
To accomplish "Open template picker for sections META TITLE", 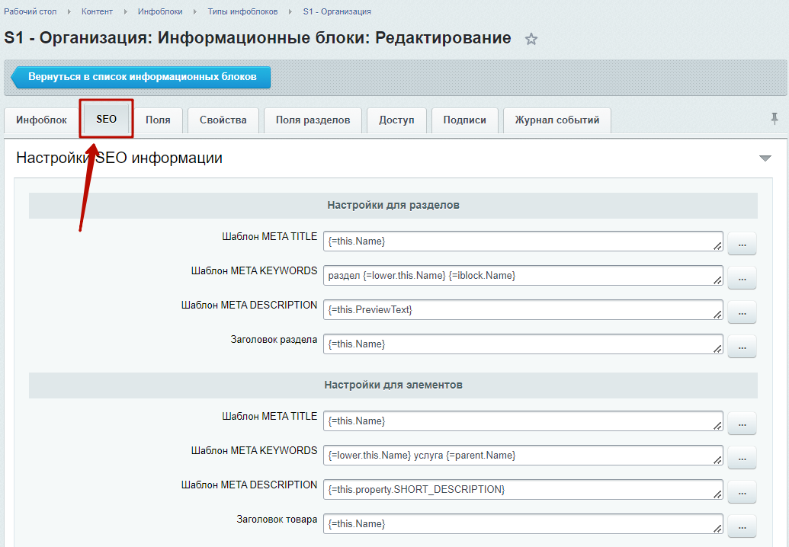I will [742, 243].
